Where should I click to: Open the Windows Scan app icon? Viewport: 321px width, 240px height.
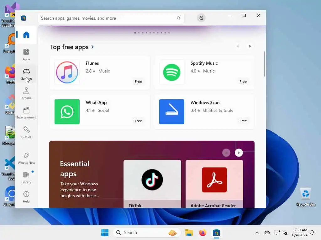171,112
